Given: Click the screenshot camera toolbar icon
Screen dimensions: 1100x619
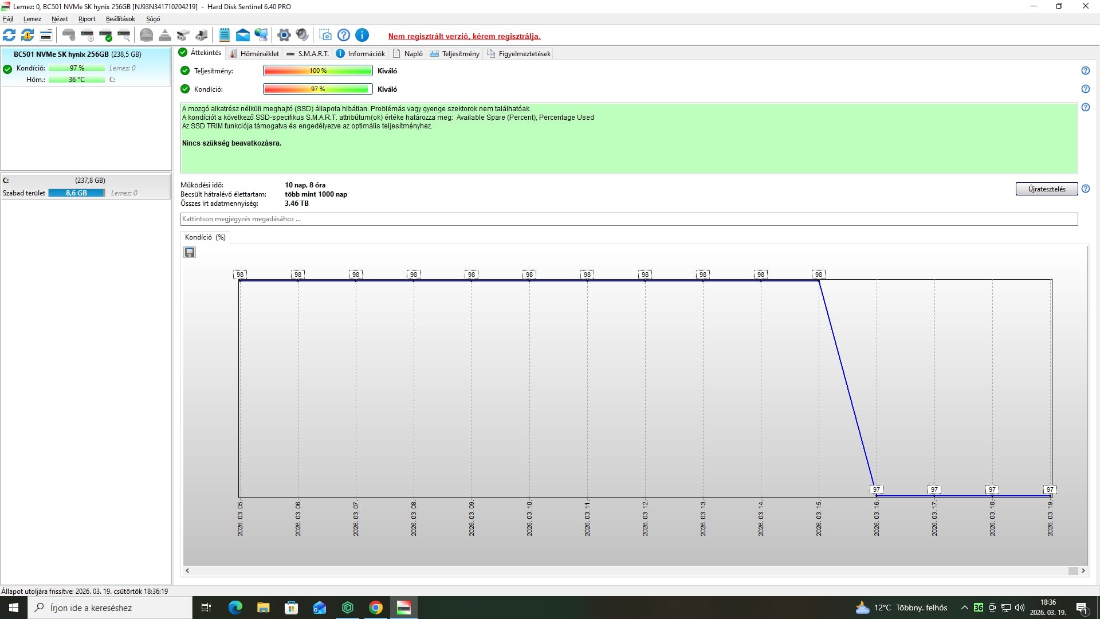Looking at the screenshot, I should (x=325, y=35).
